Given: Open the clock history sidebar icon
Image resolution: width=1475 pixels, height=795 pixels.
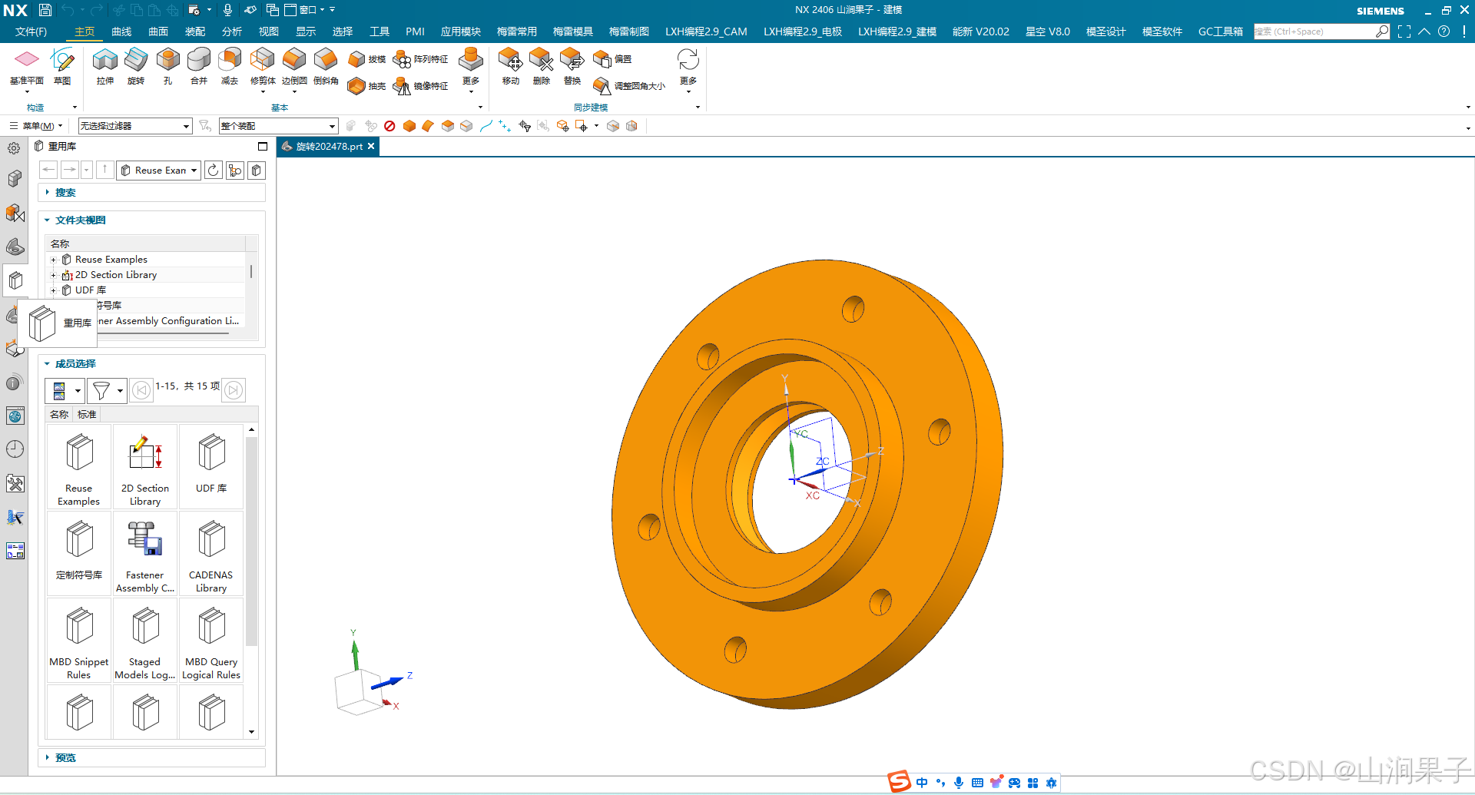Looking at the screenshot, I should 15,449.
